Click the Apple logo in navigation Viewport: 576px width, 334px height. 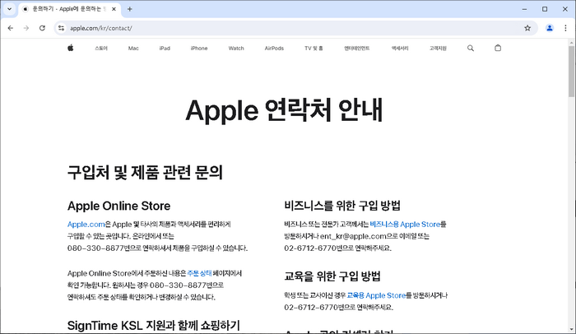[71, 48]
